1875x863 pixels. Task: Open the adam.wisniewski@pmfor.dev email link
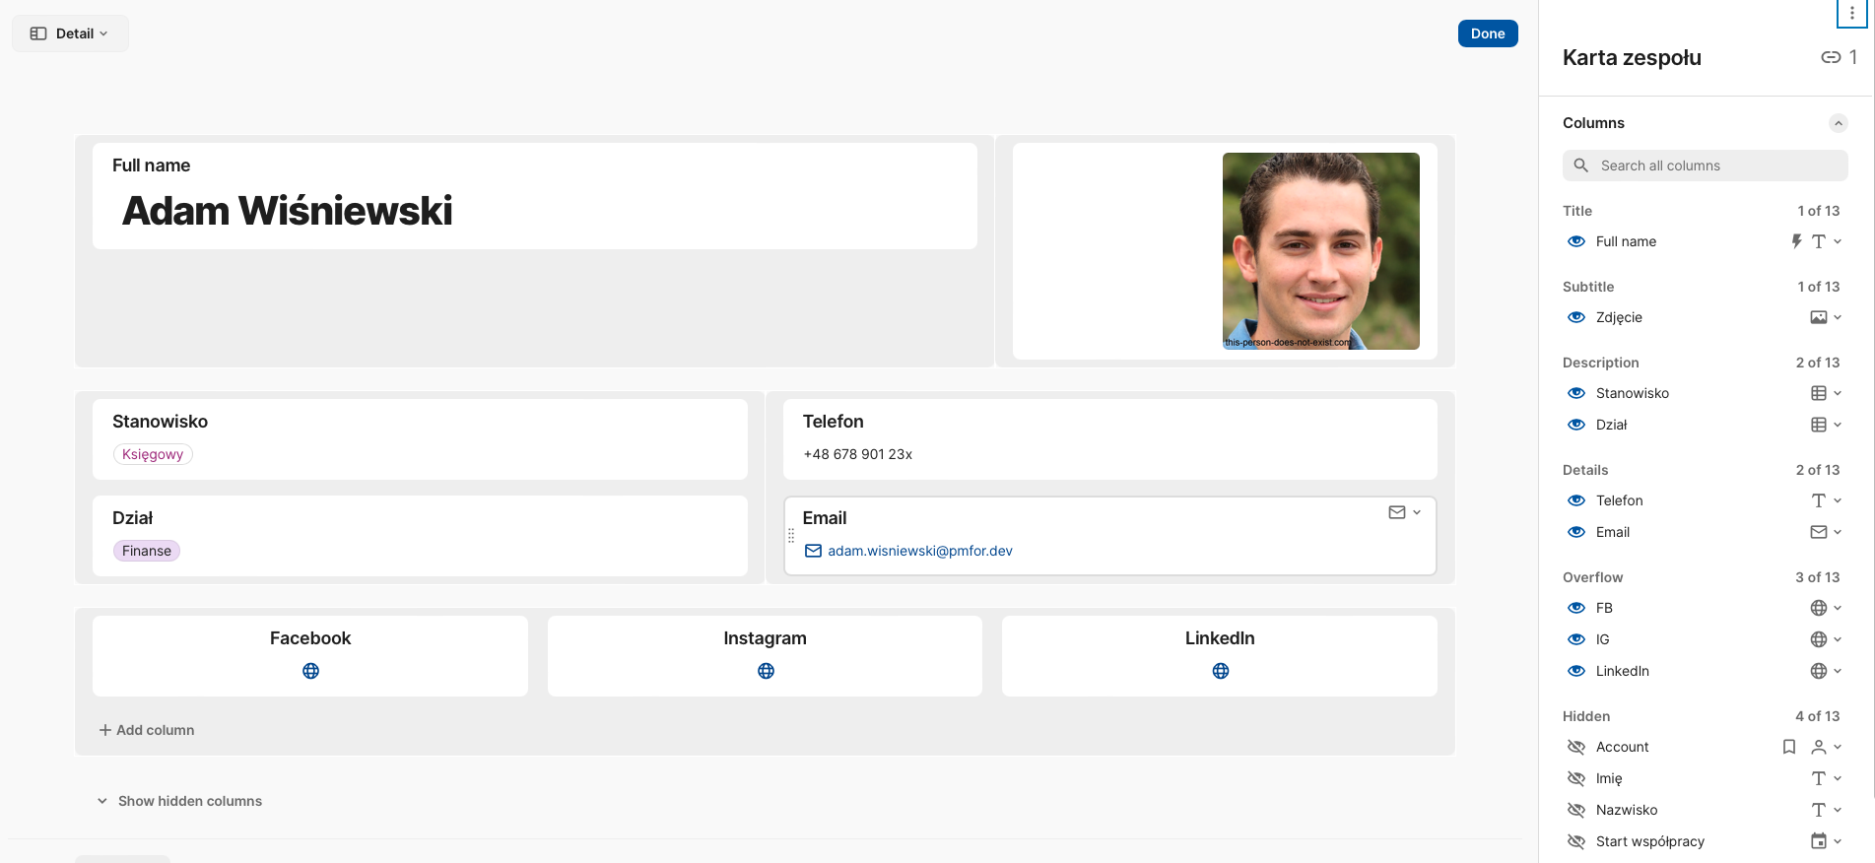[919, 551]
